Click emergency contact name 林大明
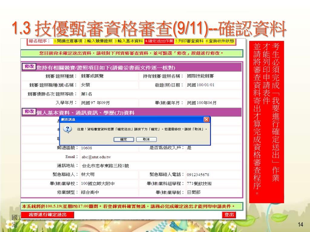 [x=88, y=175]
